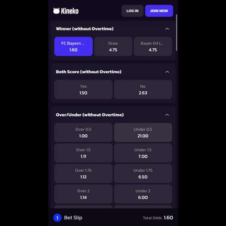The height and width of the screenshot is (226, 226).
Task: Click the JOIN NOW button
Action: [159, 11]
